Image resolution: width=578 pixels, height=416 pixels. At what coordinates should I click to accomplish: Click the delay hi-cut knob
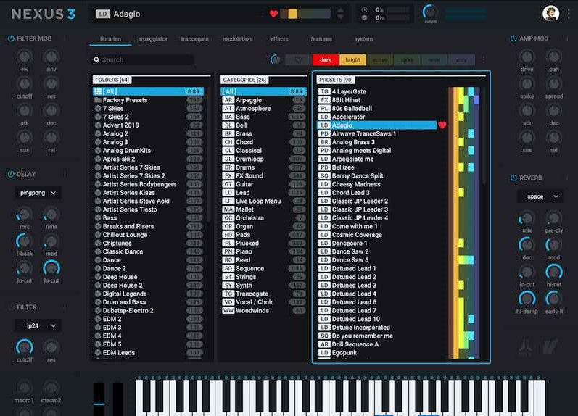51,268
